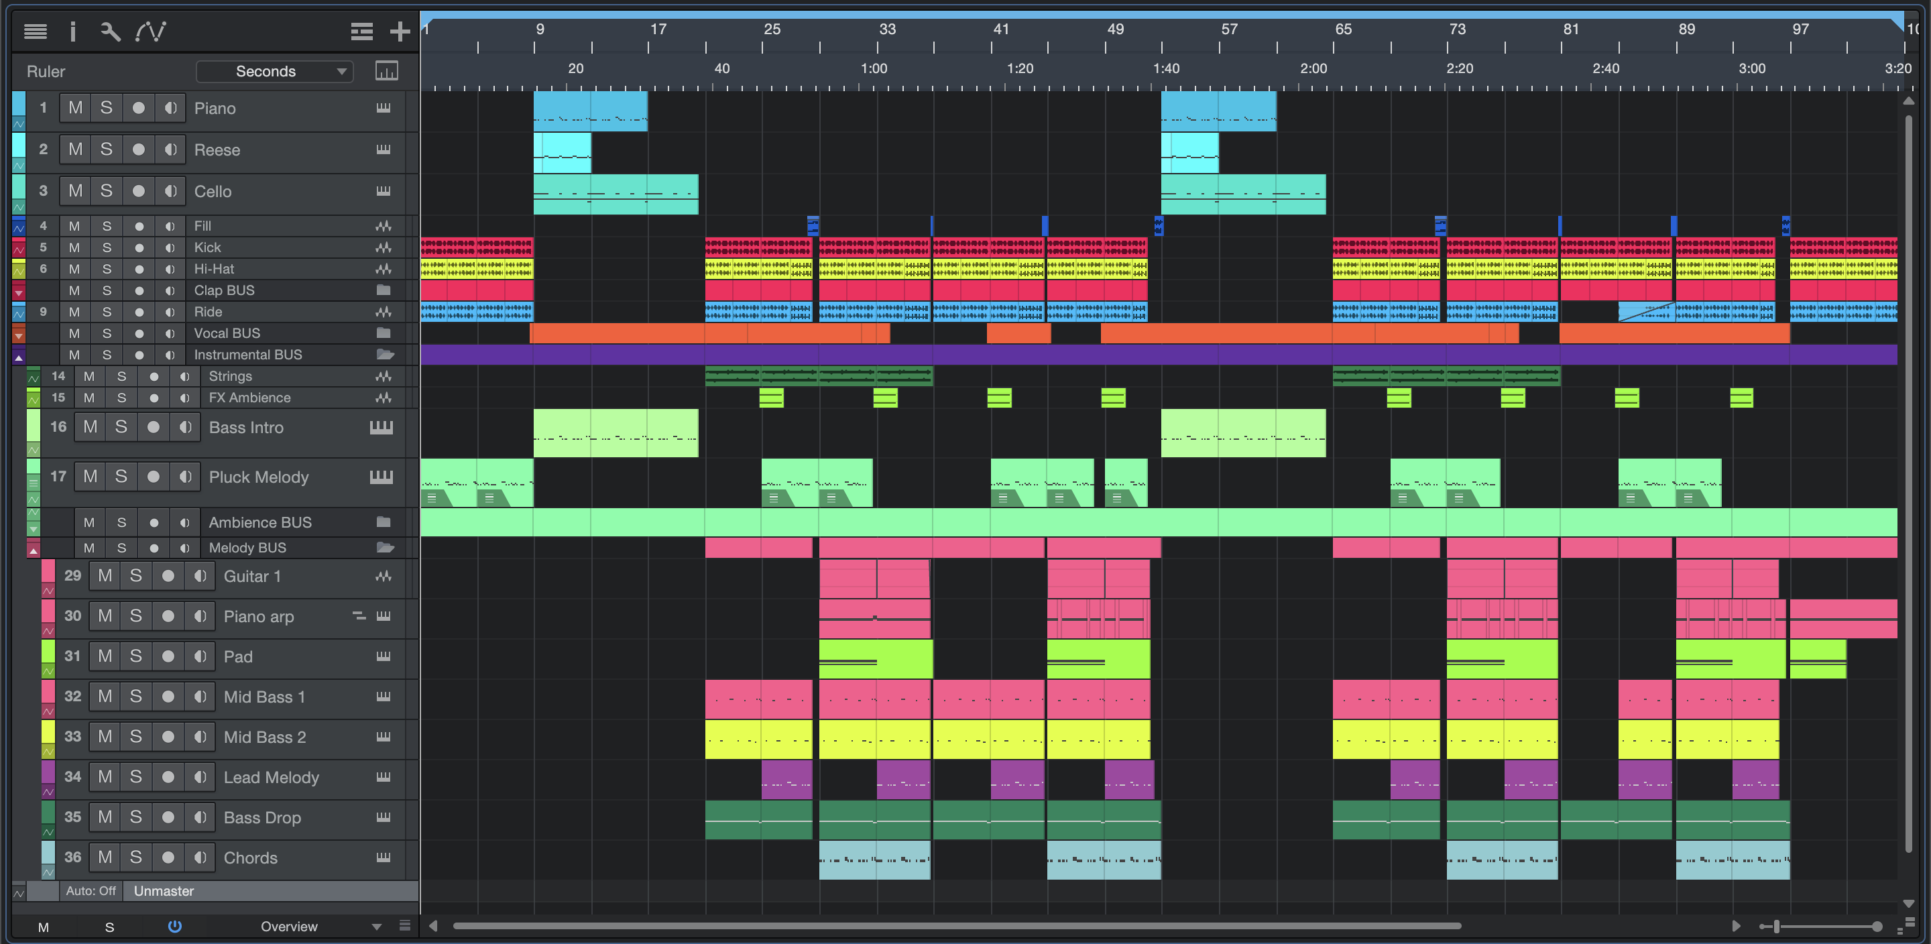Click bar 49 in the ruler

coord(1114,29)
